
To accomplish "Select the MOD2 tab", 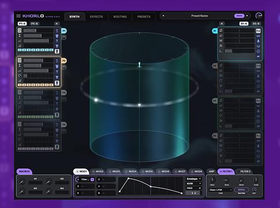I will pos(98,171).
